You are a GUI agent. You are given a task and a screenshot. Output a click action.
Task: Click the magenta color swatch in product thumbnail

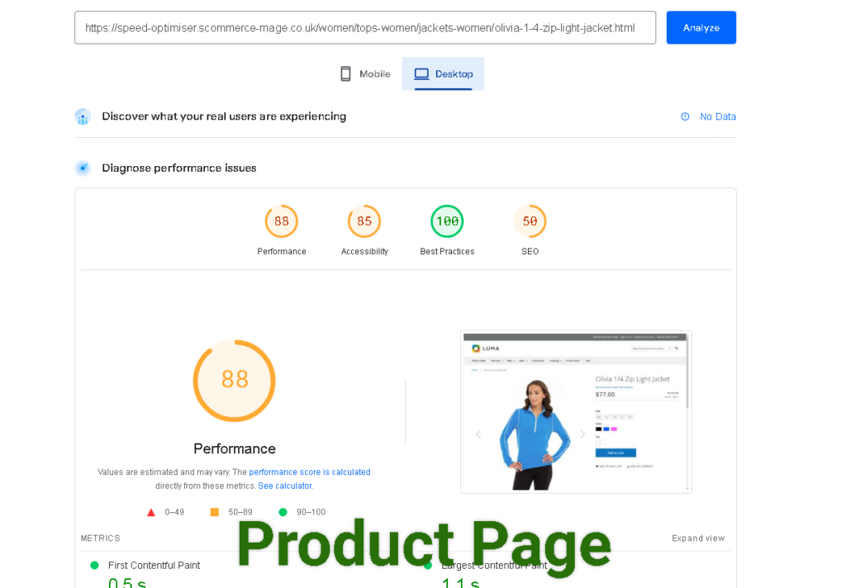[x=614, y=429]
